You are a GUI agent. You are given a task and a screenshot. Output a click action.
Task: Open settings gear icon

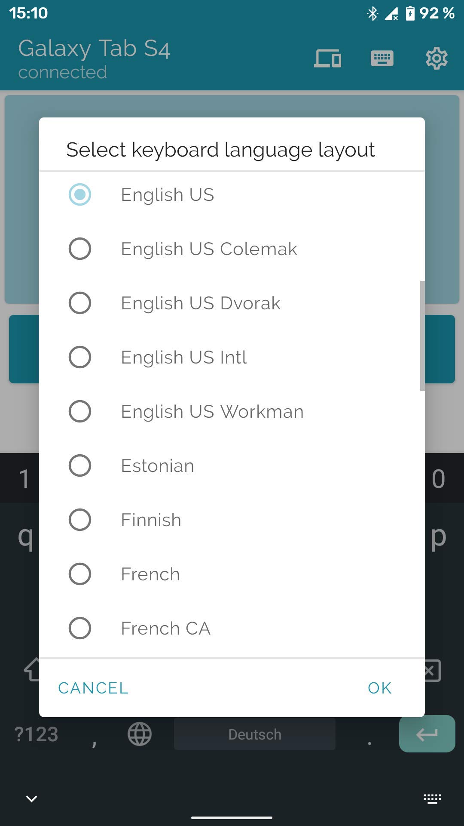437,59
